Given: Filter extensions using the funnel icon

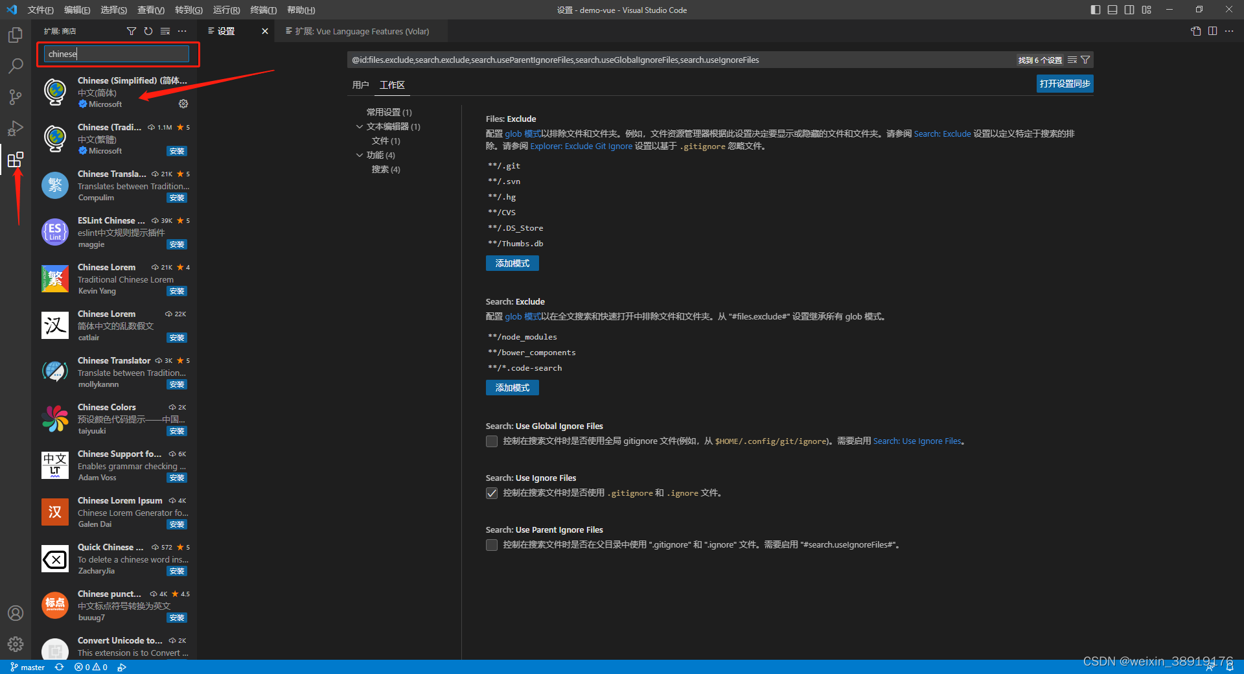Looking at the screenshot, I should pos(132,31).
